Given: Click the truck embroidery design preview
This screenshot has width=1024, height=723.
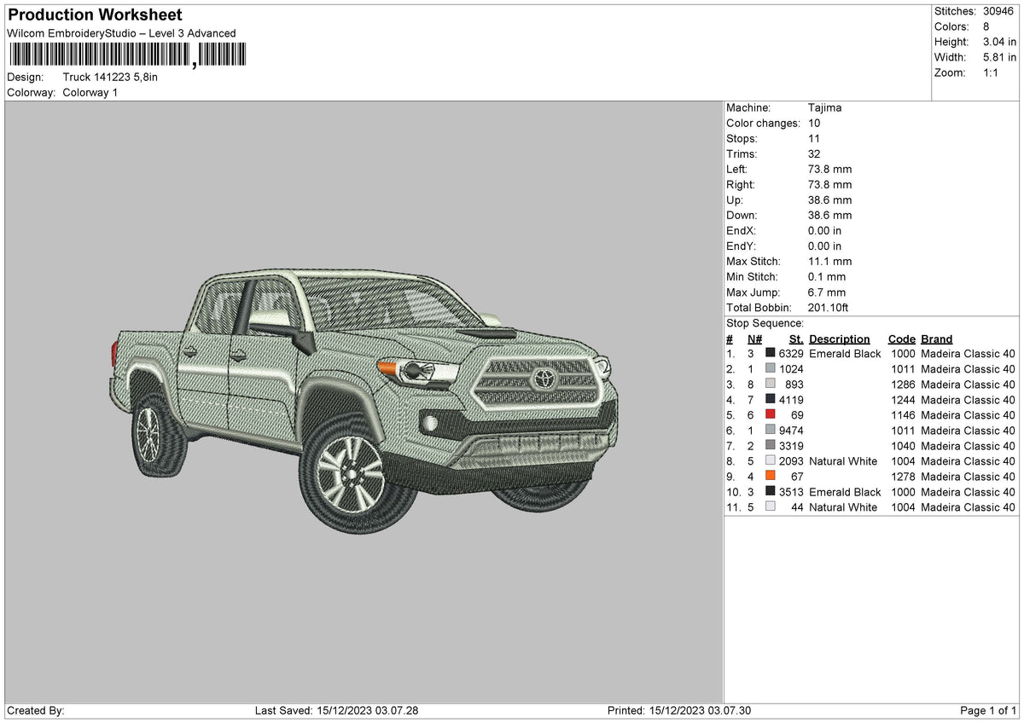Looking at the screenshot, I should click(364, 403).
